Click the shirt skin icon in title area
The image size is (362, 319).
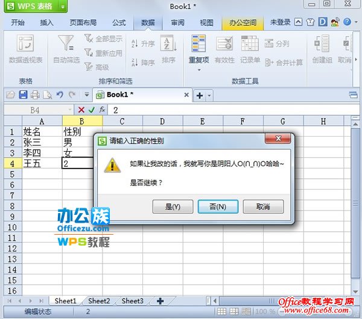pos(310,22)
